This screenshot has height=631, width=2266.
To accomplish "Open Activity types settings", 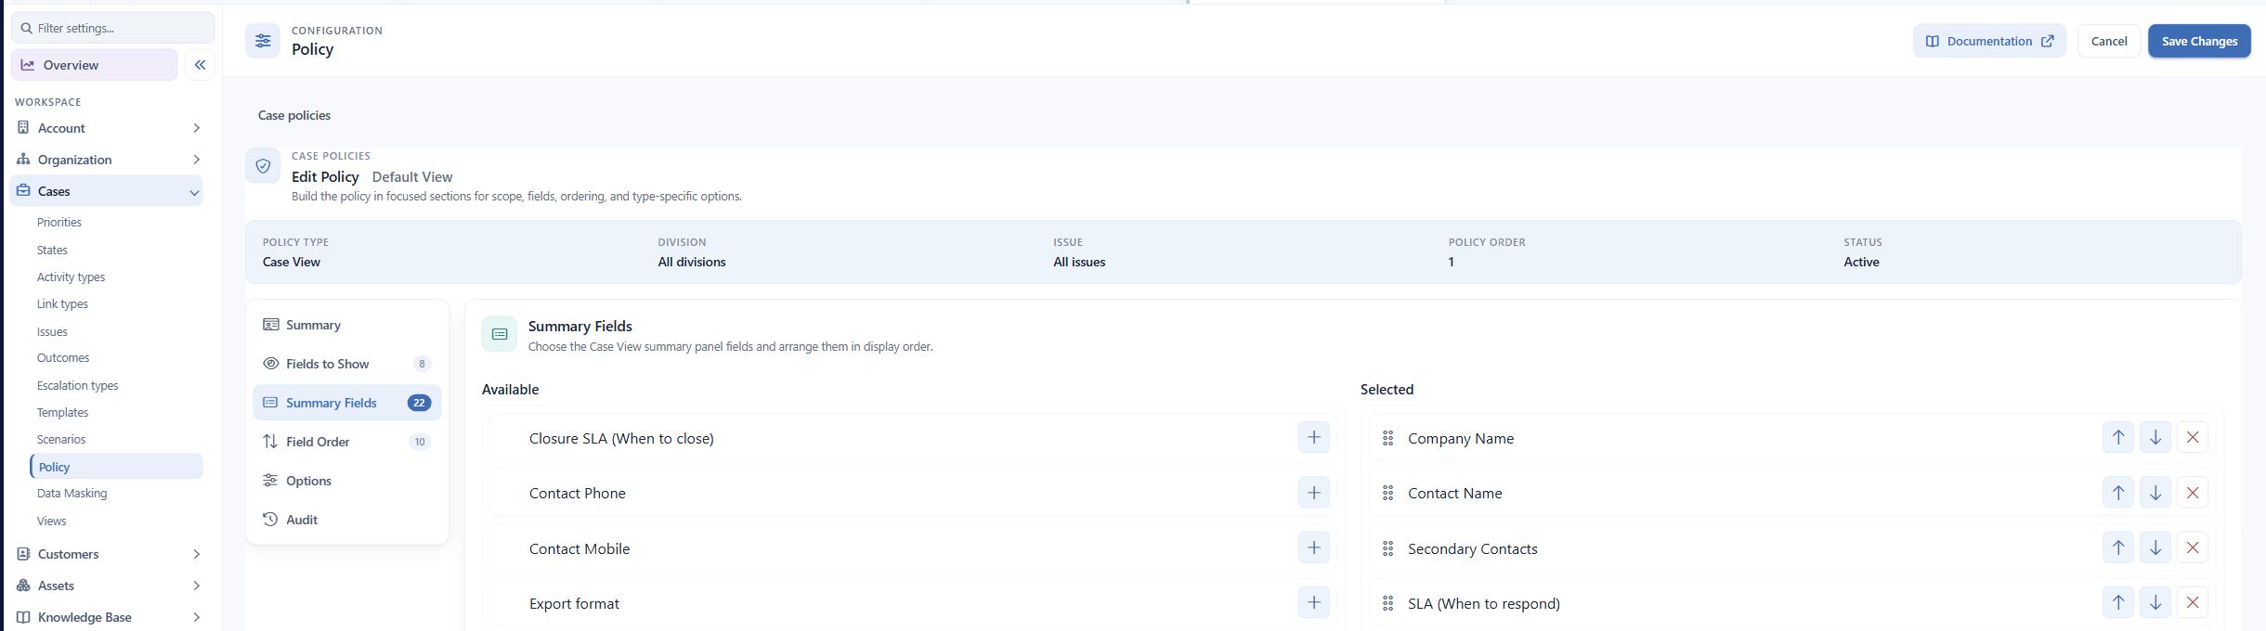I will pos(72,277).
